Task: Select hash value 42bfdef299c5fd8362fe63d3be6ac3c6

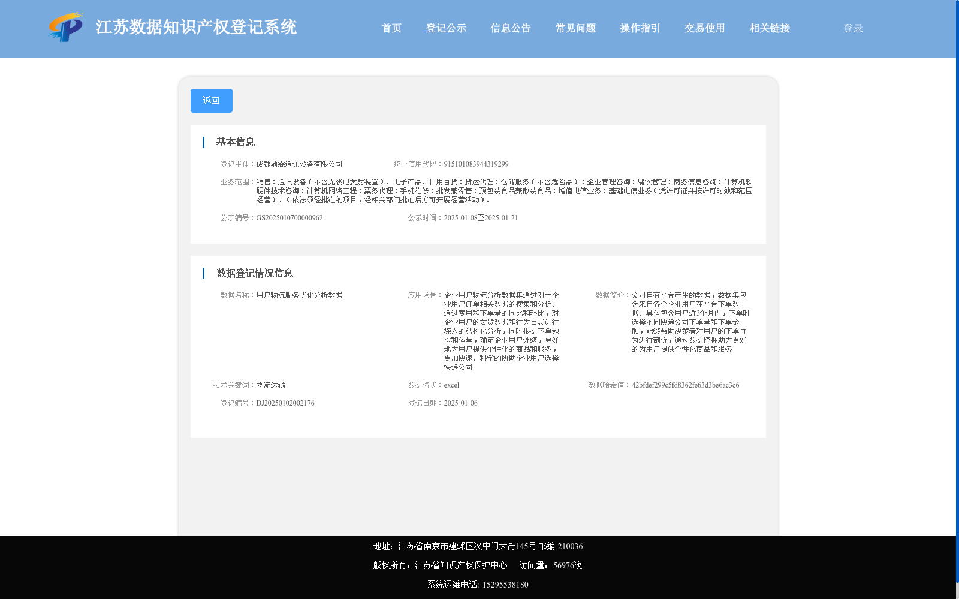Action: coord(685,385)
